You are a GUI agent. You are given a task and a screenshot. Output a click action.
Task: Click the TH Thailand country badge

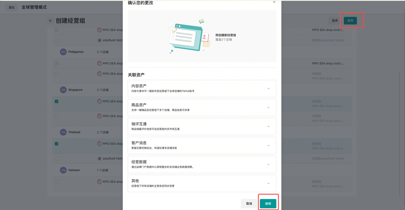click(63, 132)
